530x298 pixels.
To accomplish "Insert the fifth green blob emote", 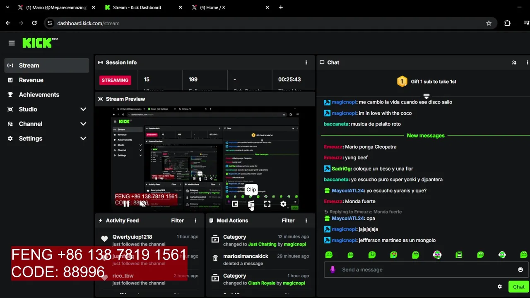I will [x=415, y=255].
